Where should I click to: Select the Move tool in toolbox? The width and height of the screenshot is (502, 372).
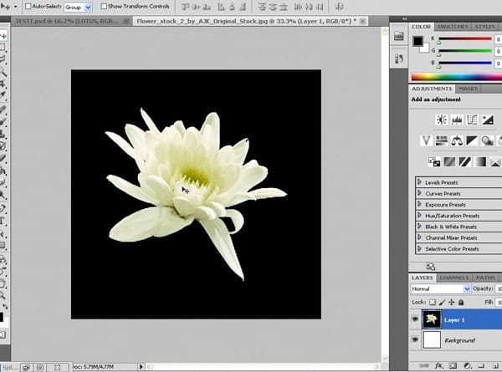pyautogui.click(x=3, y=36)
